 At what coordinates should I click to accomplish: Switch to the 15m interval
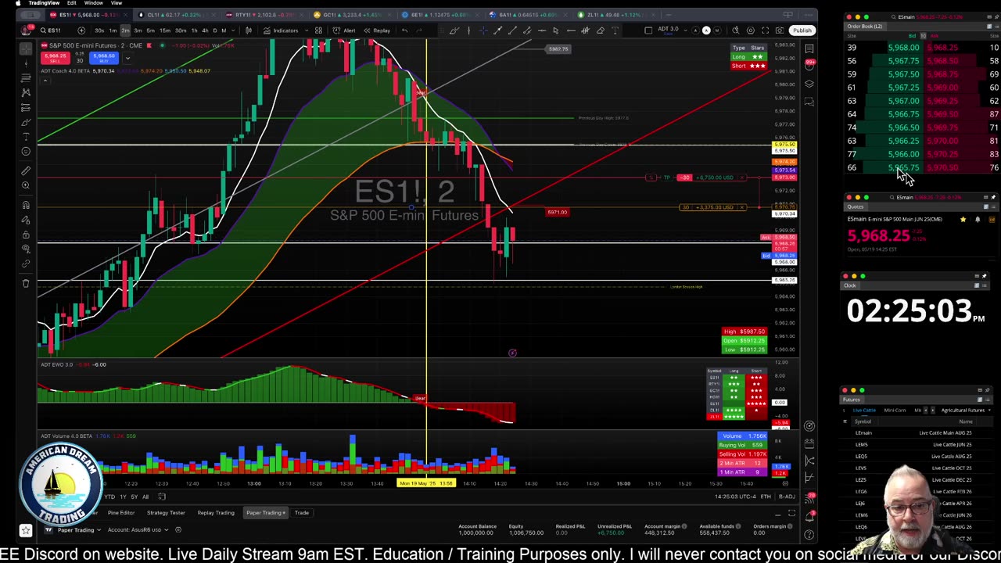coord(165,30)
